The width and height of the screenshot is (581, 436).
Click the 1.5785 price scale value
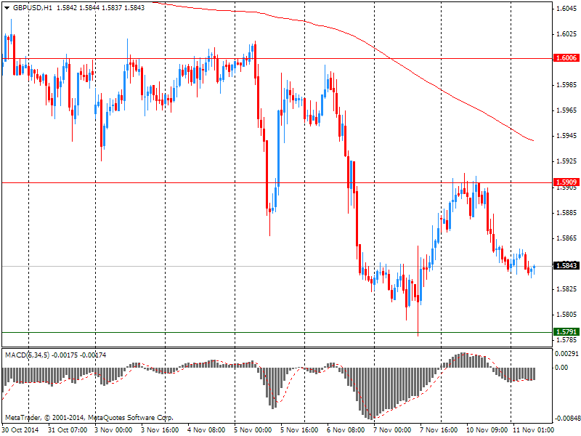[x=567, y=340]
